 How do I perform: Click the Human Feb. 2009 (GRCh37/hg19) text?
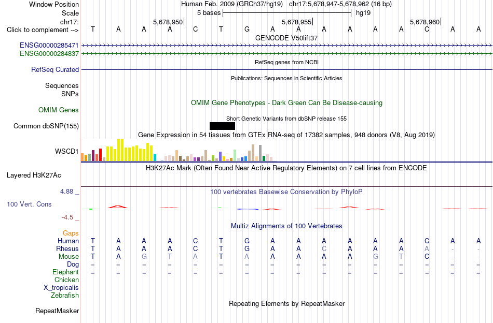[232, 4]
